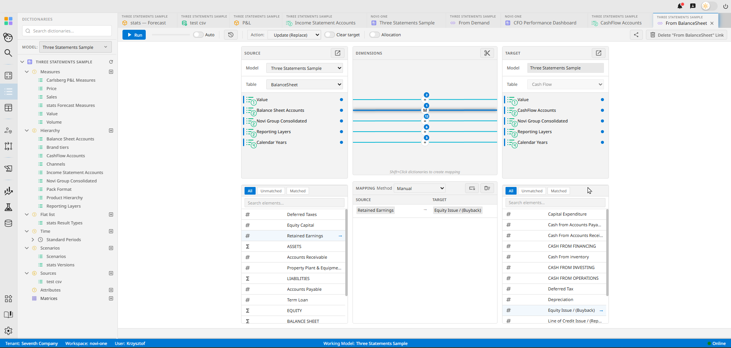Open the database icon in sidebar
731x348 pixels.
[8, 223]
